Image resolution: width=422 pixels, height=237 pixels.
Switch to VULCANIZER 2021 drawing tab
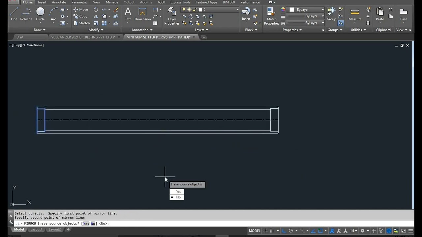pyautogui.click(x=83, y=37)
